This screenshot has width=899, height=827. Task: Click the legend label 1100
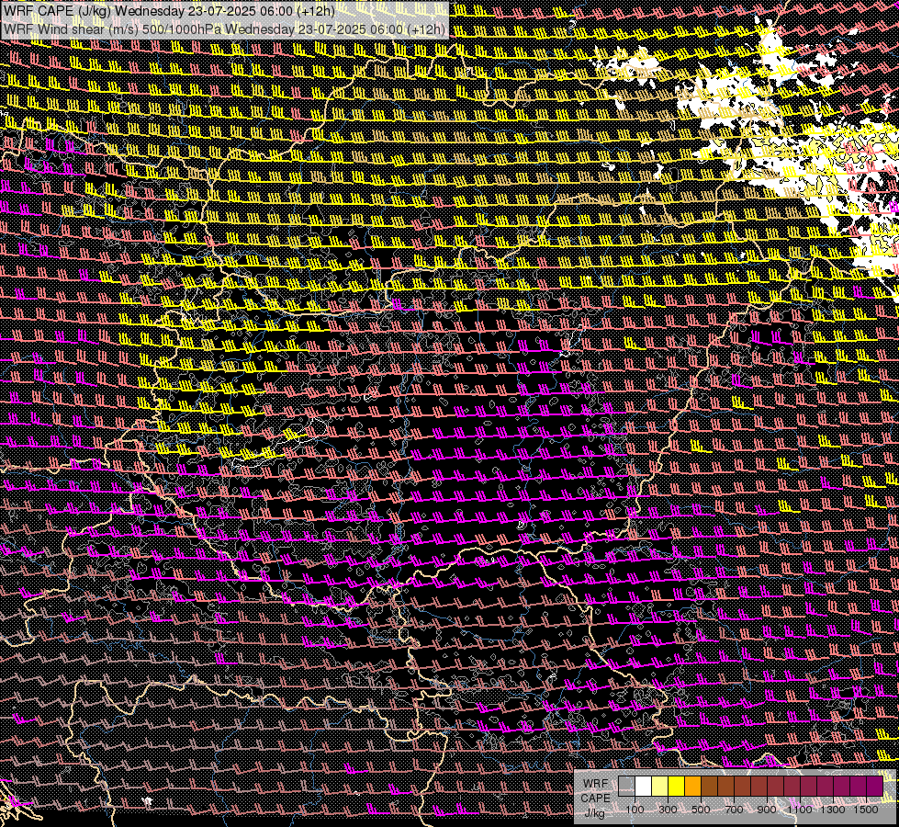pyautogui.click(x=800, y=810)
